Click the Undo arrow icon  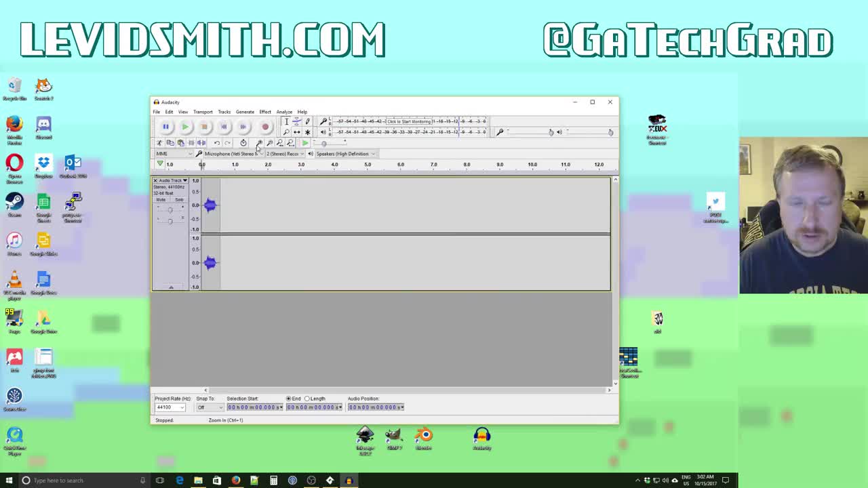point(217,143)
